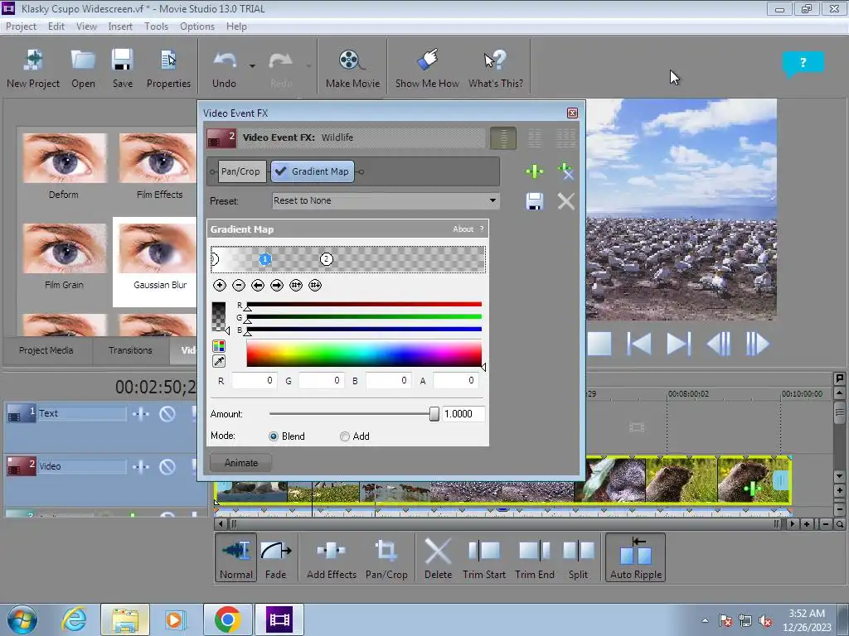Add a gradient control point
This screenshot has height=636, width=849.
pyautogui.click(x=219, y=285)
